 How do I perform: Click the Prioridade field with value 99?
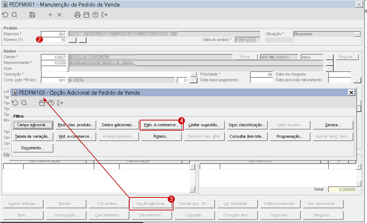coord(261,74)
